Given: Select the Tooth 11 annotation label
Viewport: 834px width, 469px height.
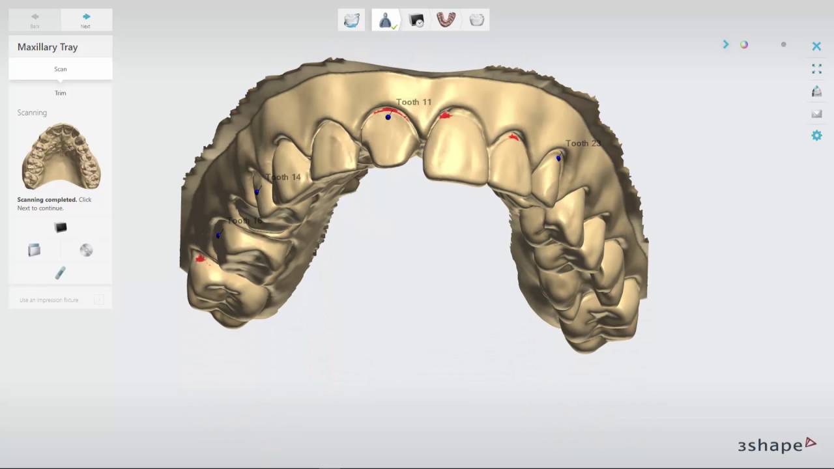Looking at the screenshot, I should [x=414, y=102].
